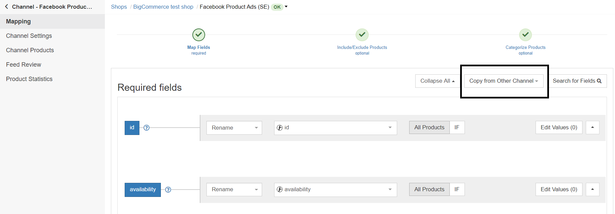615x214 pixels.
Task: Open the Rename dropdown in id row
Action: tap(234, 128)
